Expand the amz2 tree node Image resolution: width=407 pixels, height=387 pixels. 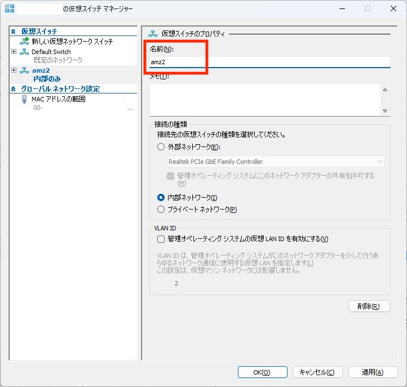point(14,70)
